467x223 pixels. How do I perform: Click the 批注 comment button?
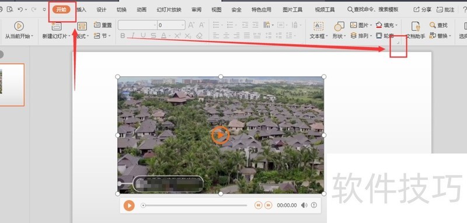445,9
